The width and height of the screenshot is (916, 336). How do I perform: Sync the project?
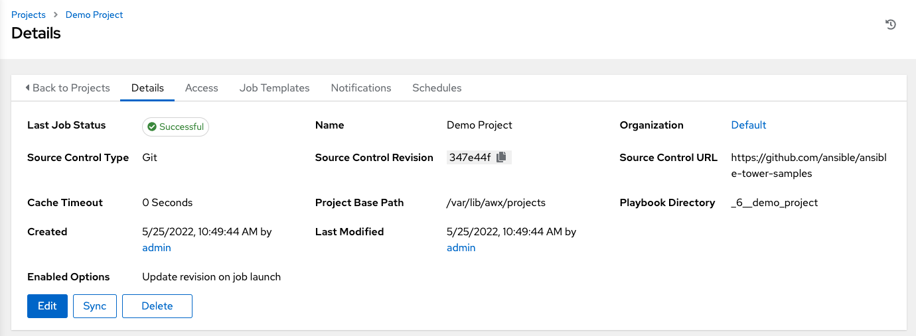coord(95,306)
